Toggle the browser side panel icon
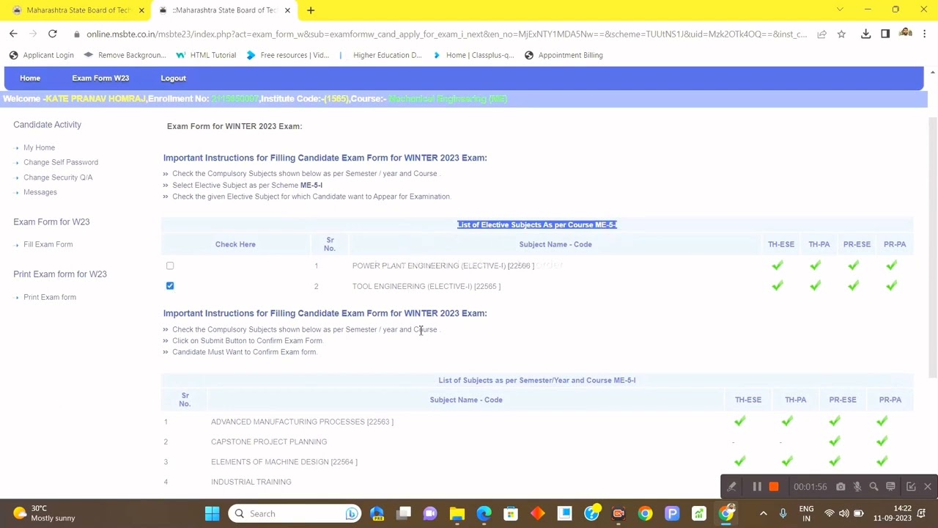 [x=885, y=34]
